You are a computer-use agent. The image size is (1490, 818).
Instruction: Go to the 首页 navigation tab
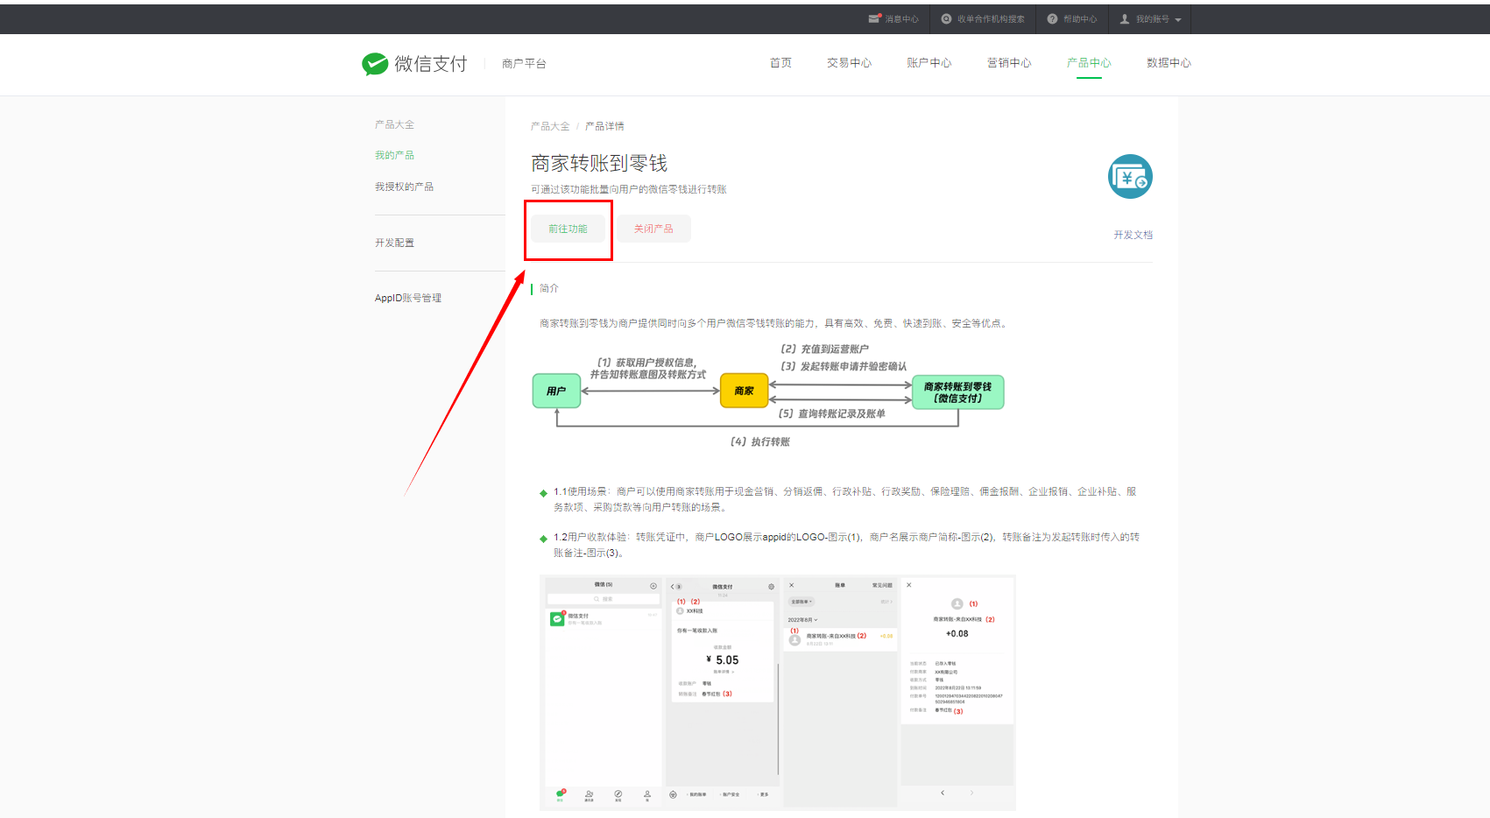(780, 63)
